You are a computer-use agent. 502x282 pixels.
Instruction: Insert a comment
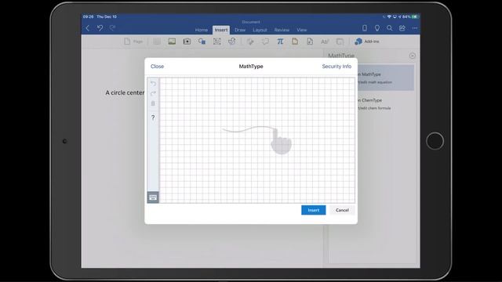[265, 42]
